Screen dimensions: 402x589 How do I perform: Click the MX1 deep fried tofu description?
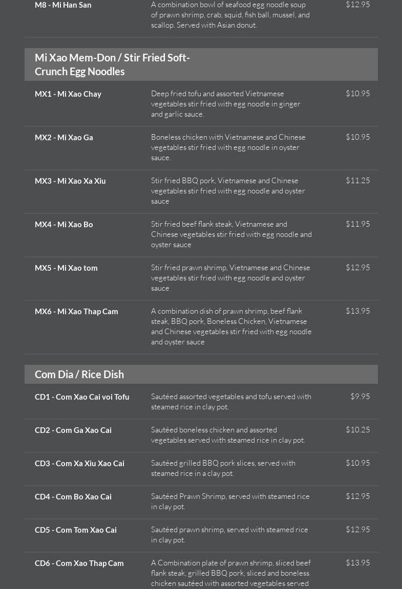click(225, 104)
